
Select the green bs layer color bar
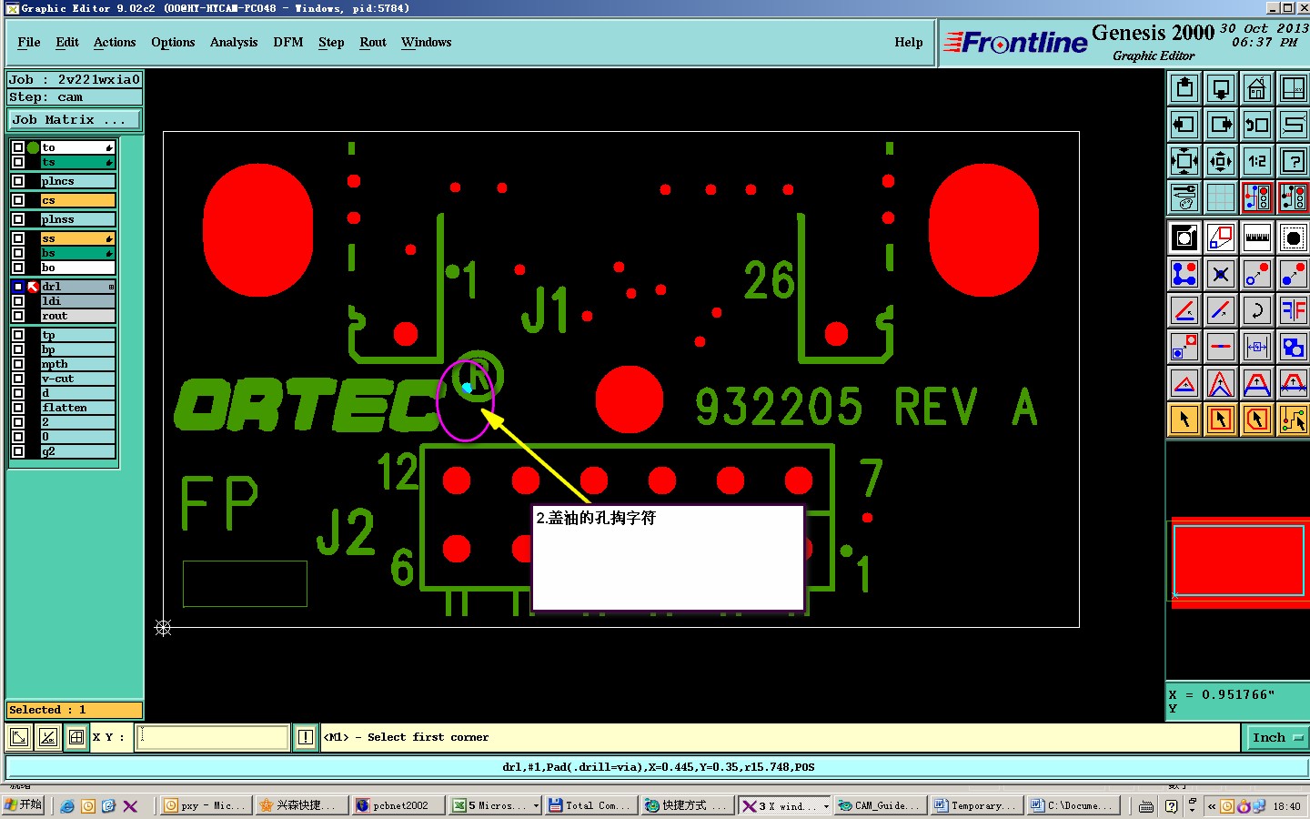[78, 253]
